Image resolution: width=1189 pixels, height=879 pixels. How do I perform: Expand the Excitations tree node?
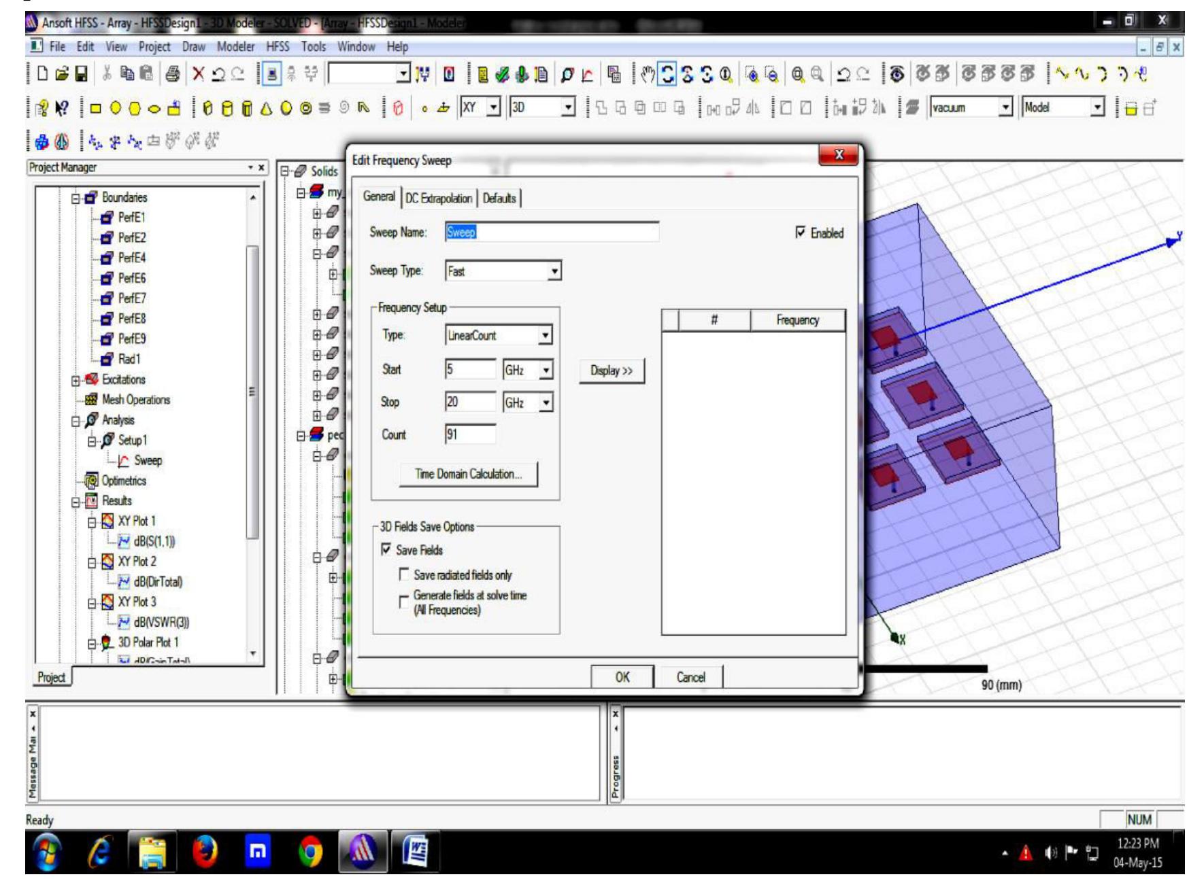tap(76, 381)
